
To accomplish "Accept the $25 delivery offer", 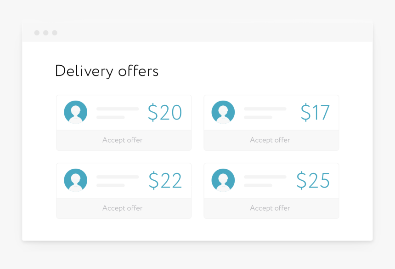I will (271, 208).
